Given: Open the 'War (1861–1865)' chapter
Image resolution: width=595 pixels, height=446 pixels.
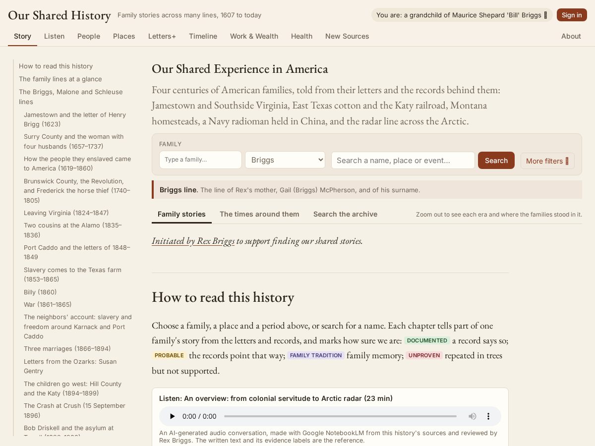Looking at the screenshot, I should pyautogui.click(x=48, y=304).
